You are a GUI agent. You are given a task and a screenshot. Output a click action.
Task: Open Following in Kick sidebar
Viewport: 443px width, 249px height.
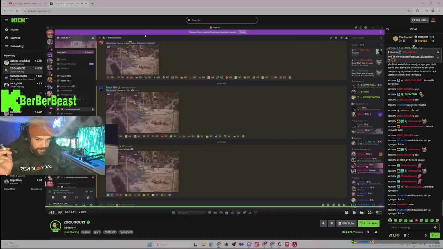(x=17, y=46)
